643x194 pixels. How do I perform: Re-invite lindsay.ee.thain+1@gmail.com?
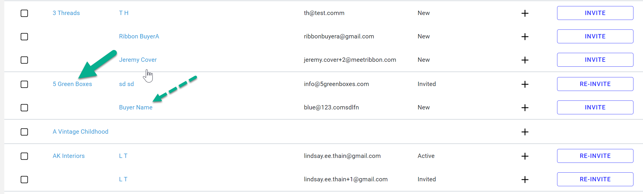595,179
